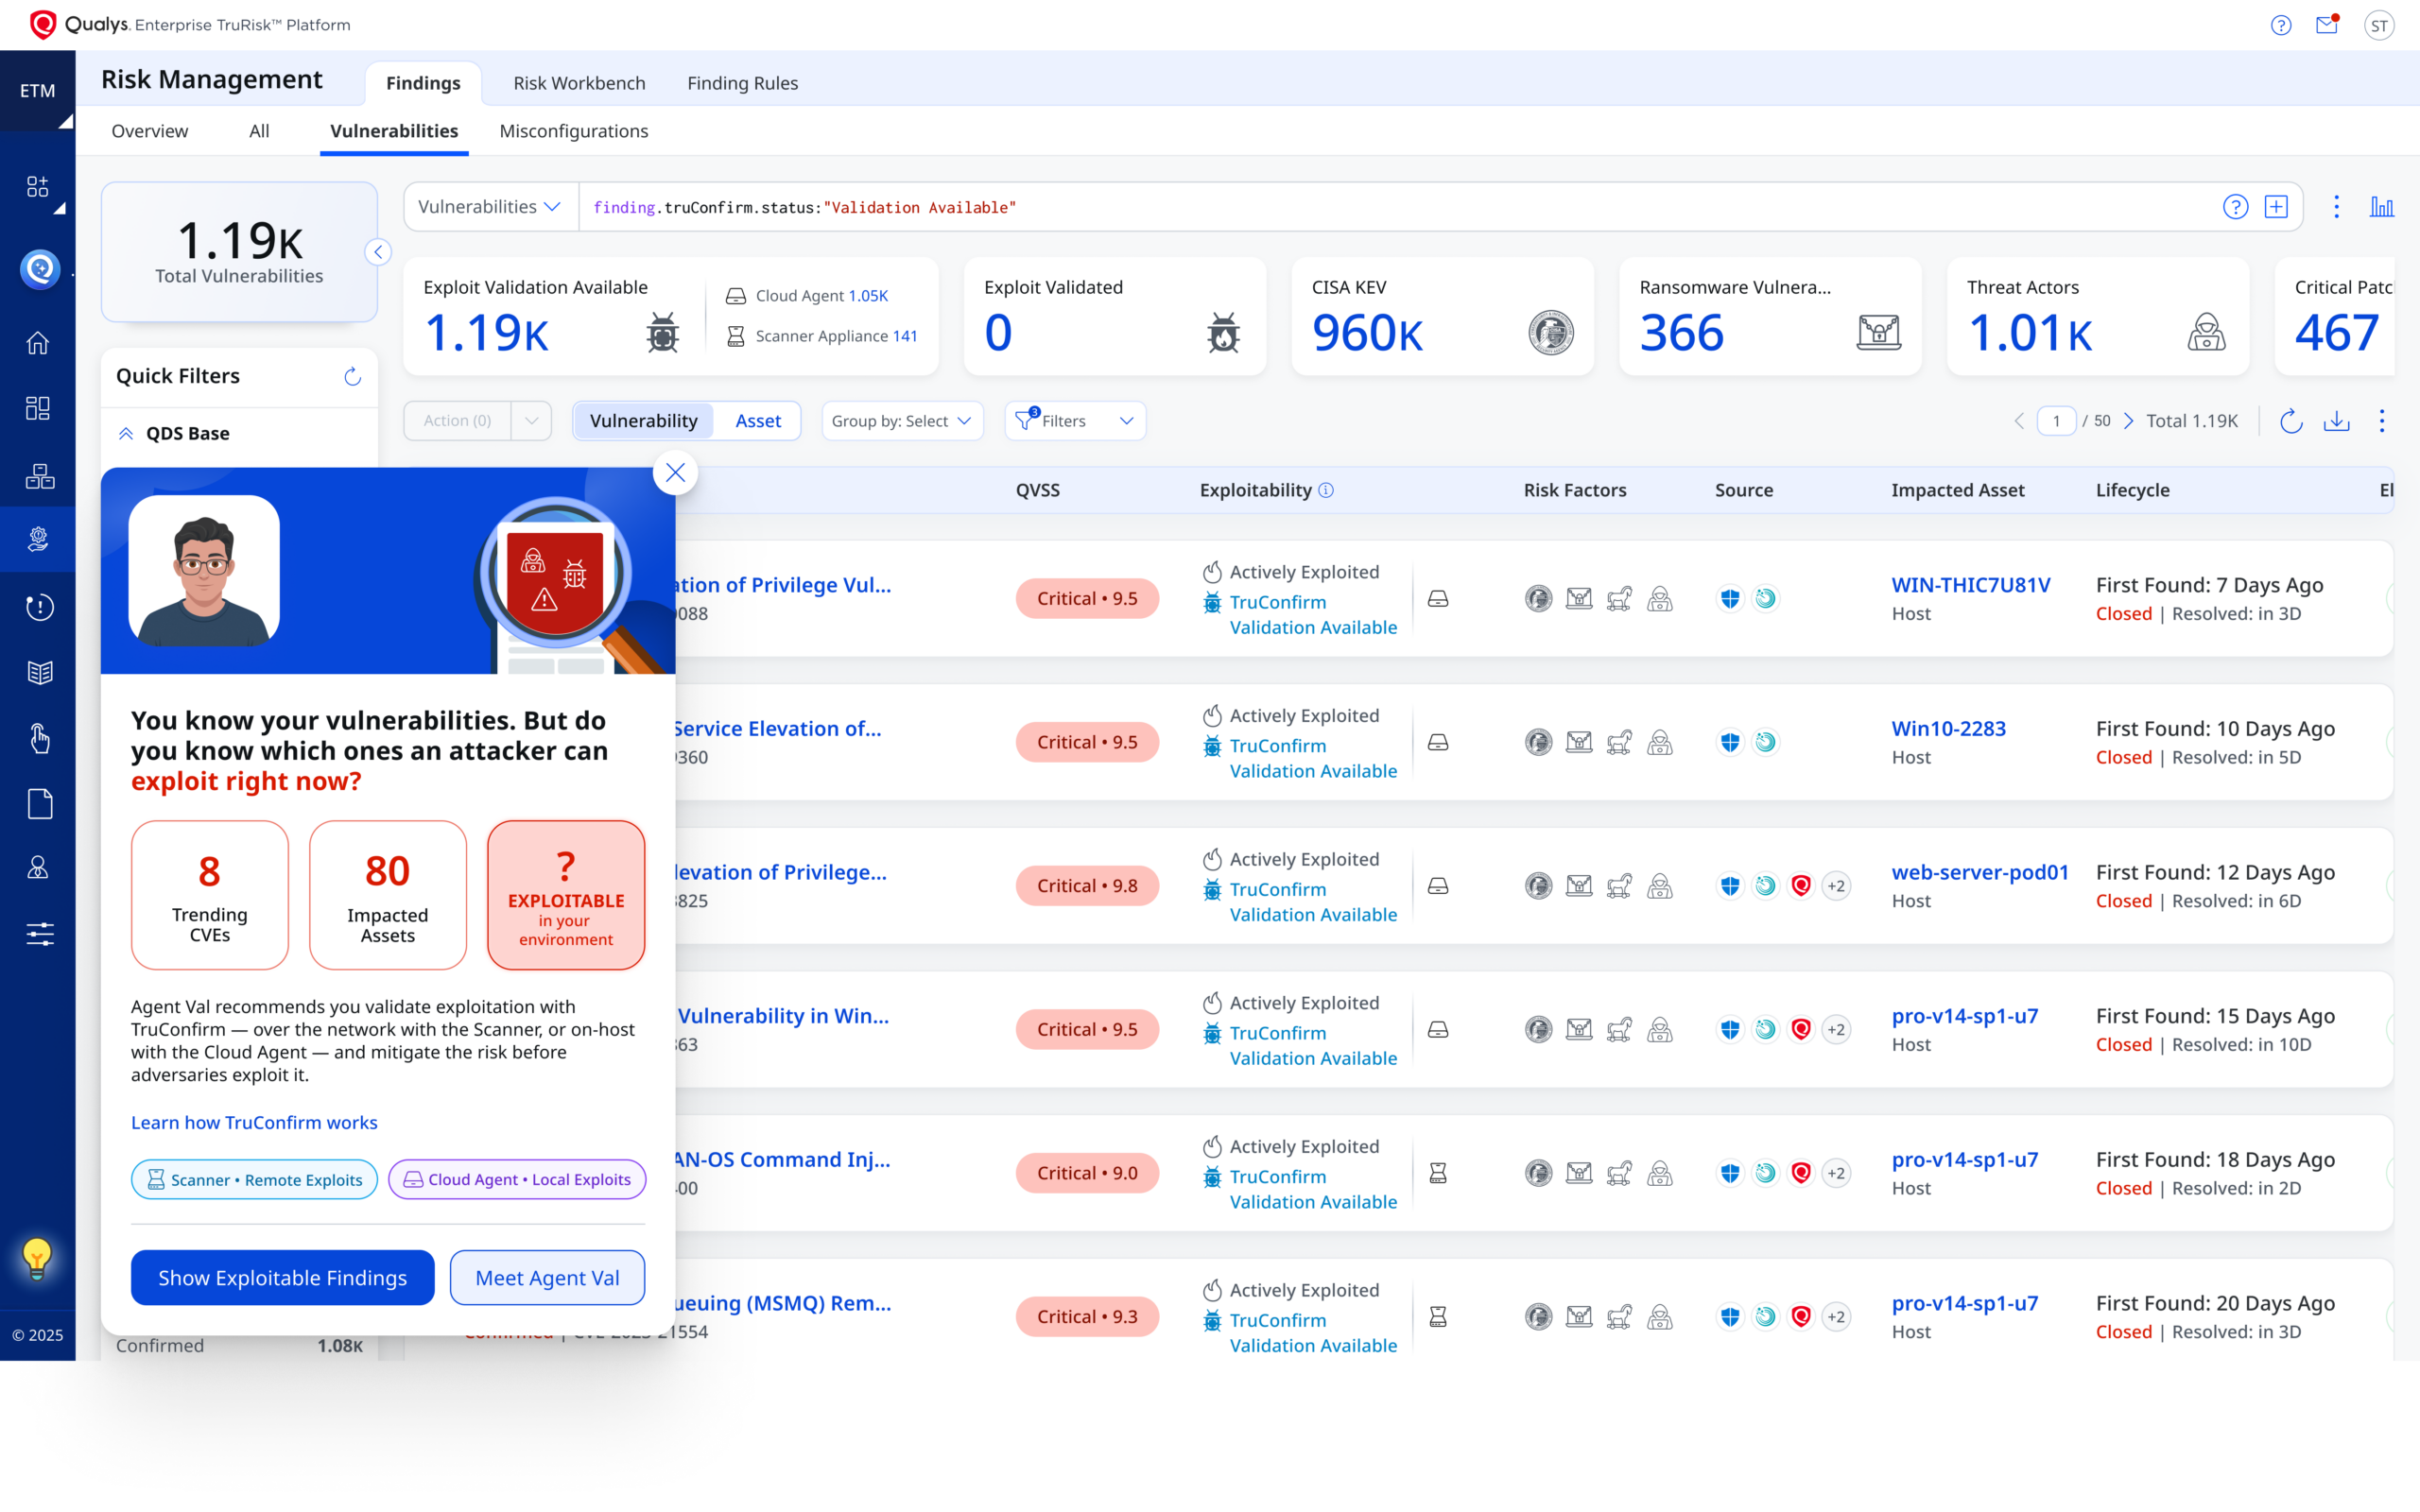The image size is (2420, 1512).
Task: Click the +2 sources badge for web-server-pod01
Action: point(1836,886)
